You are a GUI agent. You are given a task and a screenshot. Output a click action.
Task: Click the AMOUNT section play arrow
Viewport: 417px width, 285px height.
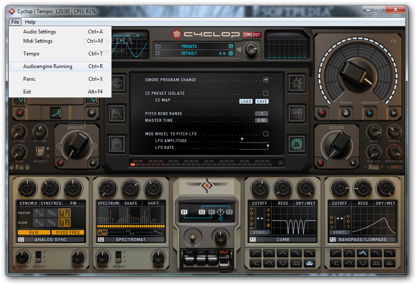coord(93,162)
